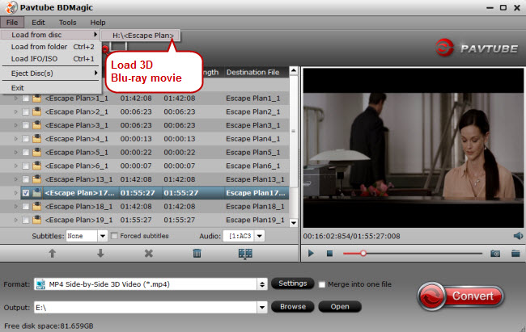
Task: Click the split/merge film strip icon
Action: click(245, 254)
